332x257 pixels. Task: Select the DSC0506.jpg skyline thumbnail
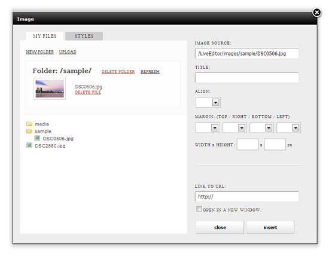[x=50, y=89]
